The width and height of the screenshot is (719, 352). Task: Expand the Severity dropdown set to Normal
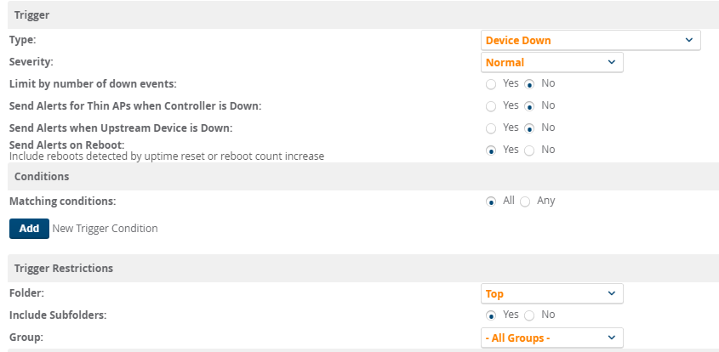pos(551,62)
